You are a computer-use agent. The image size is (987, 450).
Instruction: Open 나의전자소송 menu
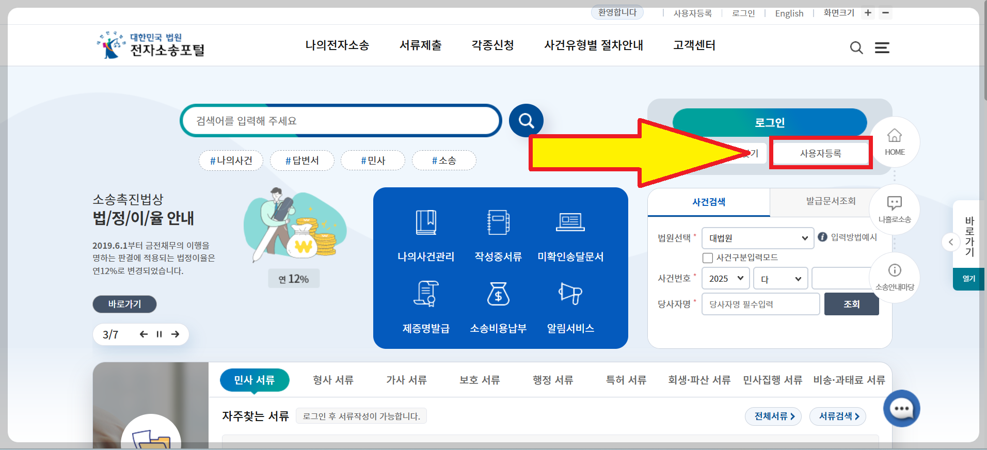337,45
